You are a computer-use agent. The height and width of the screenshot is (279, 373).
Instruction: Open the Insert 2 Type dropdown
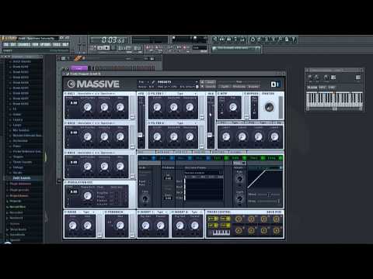tap(196, 212)
